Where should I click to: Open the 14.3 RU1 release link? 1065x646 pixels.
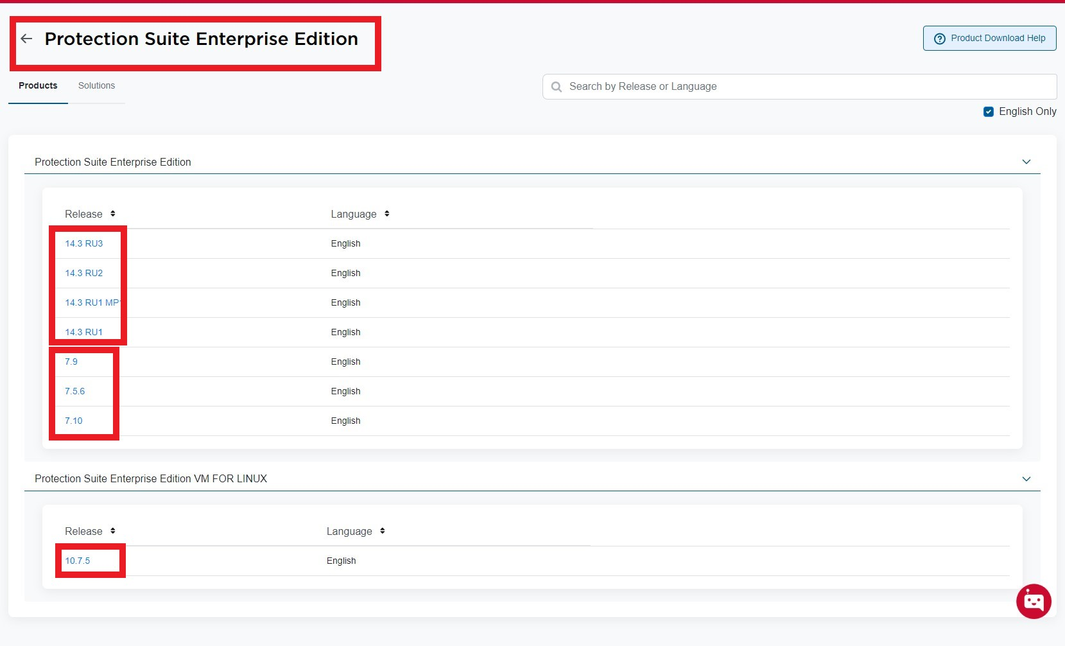click(x=83, y=332)
